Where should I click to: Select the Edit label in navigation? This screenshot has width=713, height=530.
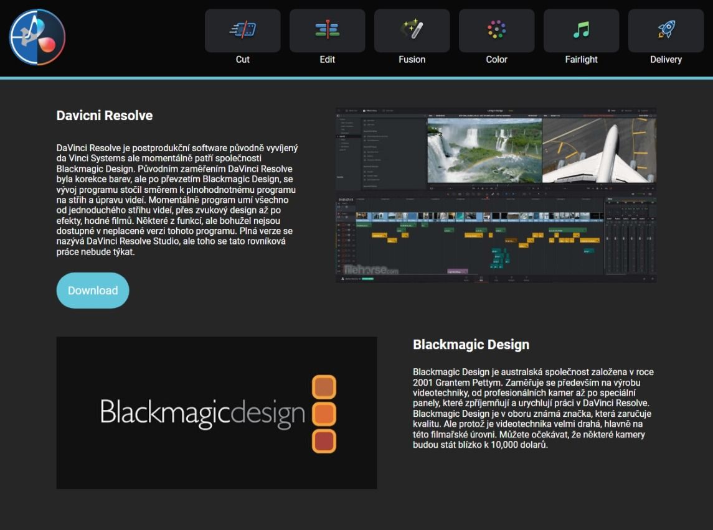click(328, 60)
